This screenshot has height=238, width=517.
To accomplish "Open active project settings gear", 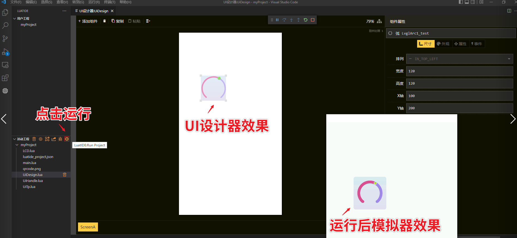I will pos(41,139).
